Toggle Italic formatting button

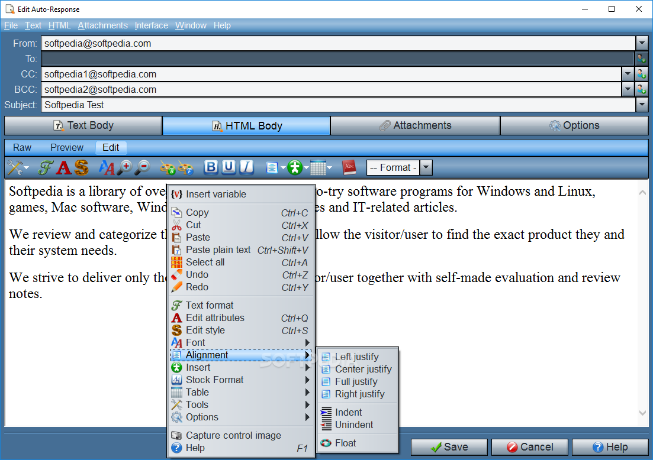point(246,167)
